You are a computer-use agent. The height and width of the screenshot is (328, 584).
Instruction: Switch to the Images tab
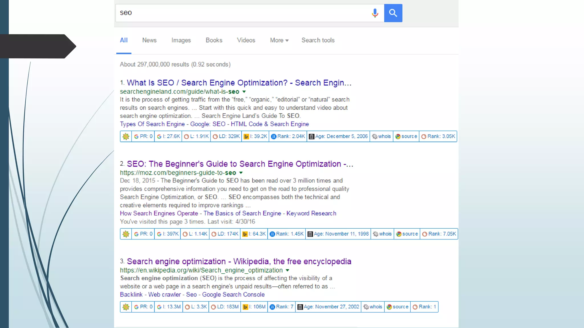181,40
